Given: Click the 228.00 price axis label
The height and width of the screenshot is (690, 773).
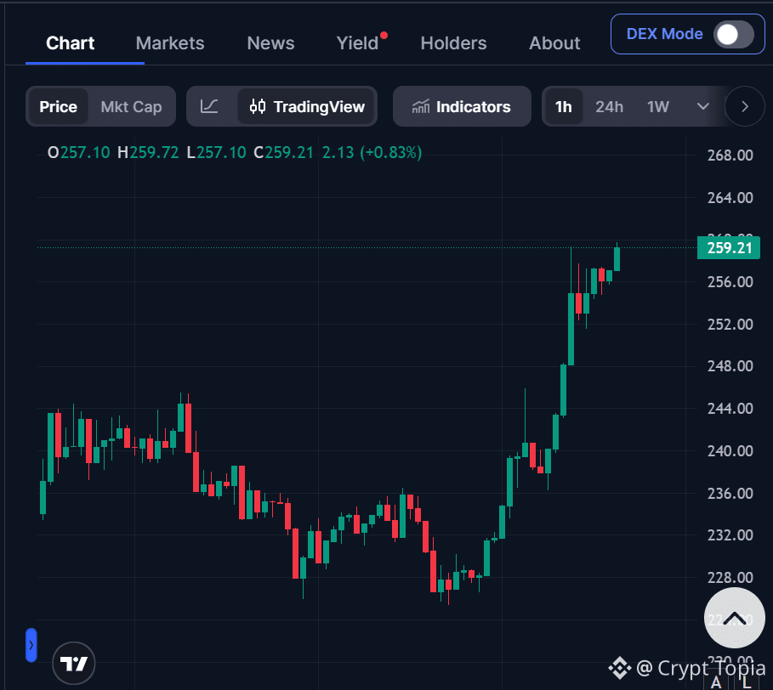Looking at the screenshot, I should (x=730, y=578).
